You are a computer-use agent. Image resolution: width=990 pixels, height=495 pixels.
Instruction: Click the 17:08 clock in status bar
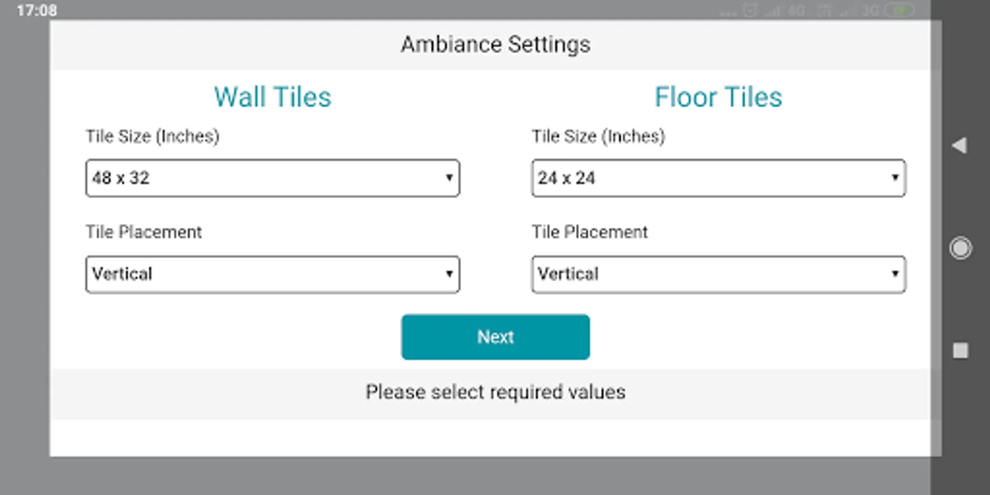36,10
